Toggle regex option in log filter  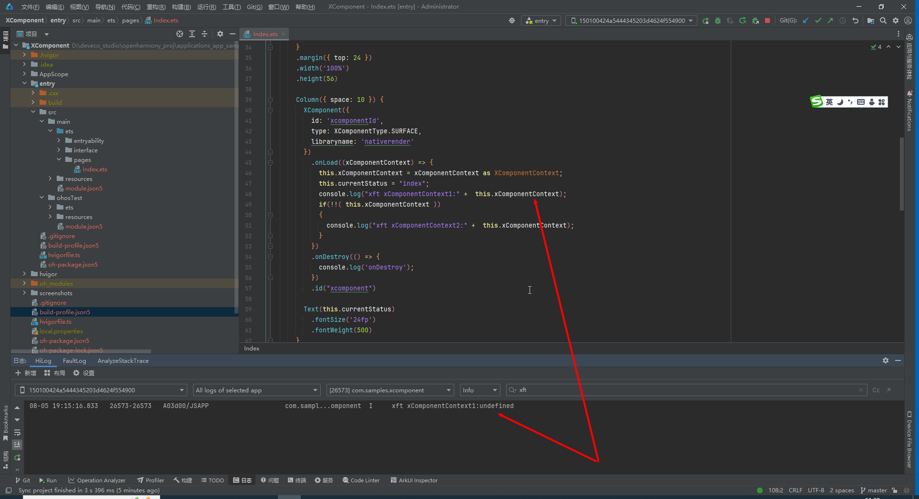pyautogui.click(x=888, y=390)
